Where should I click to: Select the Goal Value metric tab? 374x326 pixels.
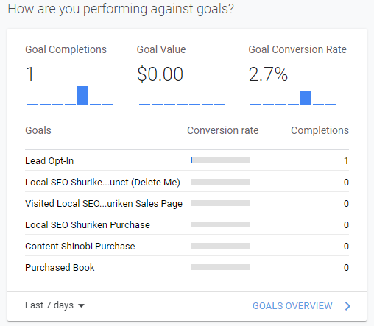tap(181, 74)
